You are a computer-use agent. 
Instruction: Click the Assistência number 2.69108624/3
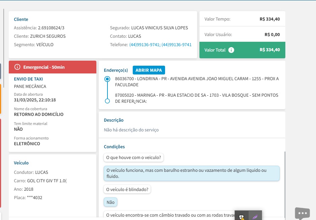51,28
